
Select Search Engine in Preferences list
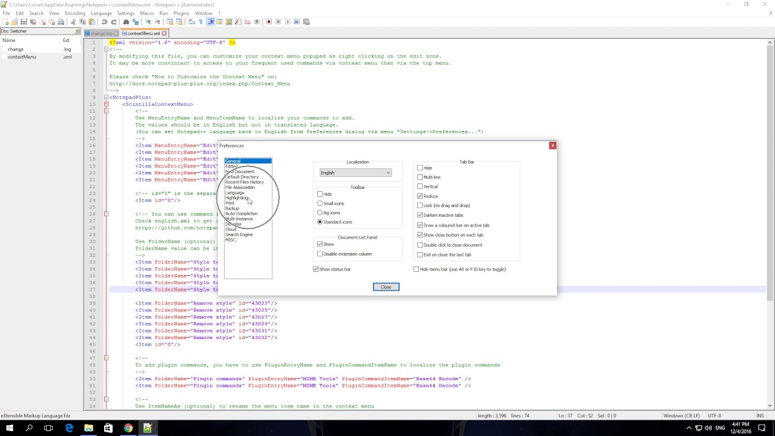pyautogui.click(x=239, y=234)
